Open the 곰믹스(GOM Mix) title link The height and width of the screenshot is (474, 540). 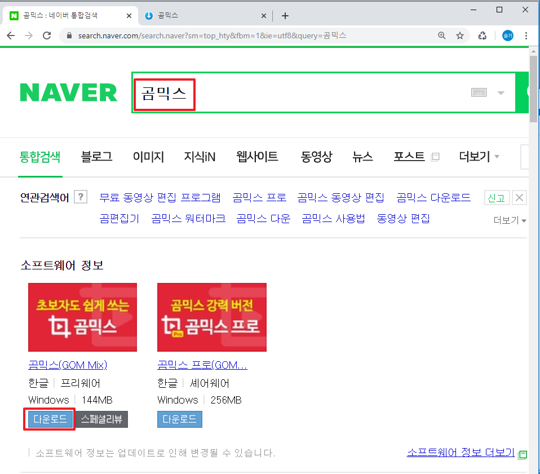click(68, 365)
